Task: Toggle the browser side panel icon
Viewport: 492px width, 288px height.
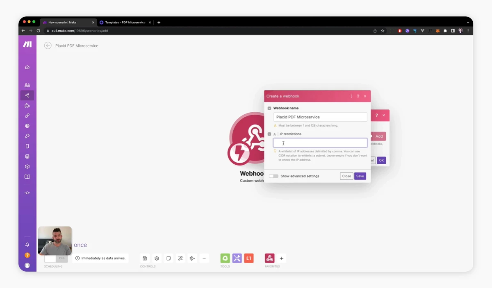Action: coord(453,31)
